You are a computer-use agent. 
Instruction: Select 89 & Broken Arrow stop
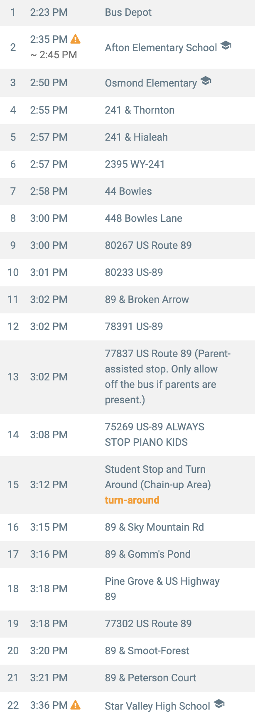(147, 300)
